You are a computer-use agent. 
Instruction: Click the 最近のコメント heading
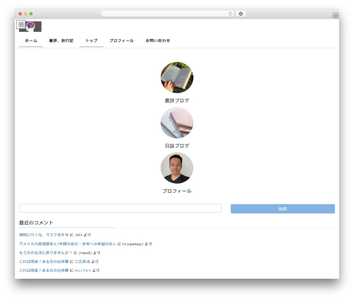pos(36,223)
